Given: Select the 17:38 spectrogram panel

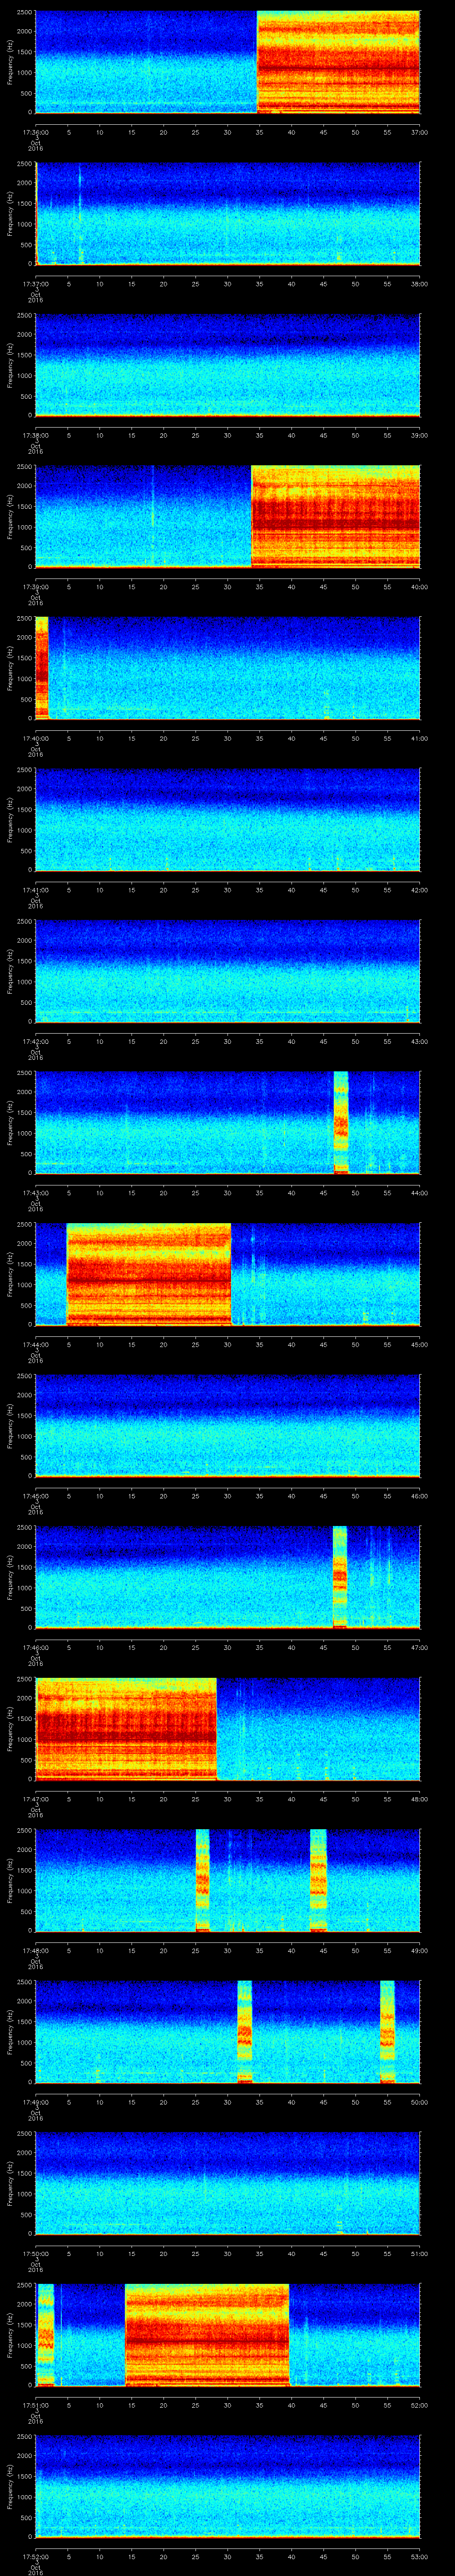Looking at the screenshot, I should [227, 365].
